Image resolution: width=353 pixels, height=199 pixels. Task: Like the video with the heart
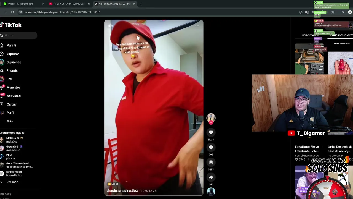pyautogui.click(x=211, y=132)
